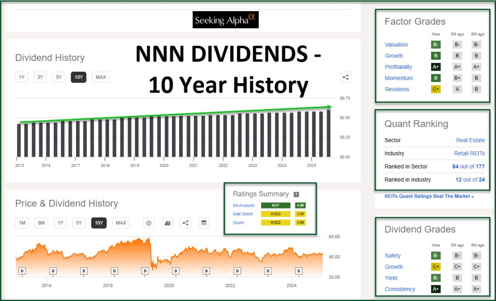This screenshot has width=496, height=301.
Task: Click REITs Quant Ratings Beat The Market link
Action: (x=429, y=196)
